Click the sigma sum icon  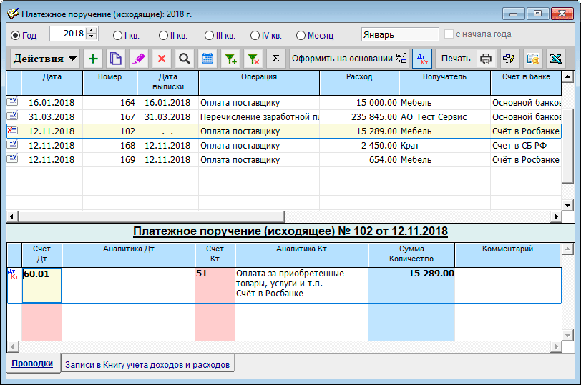click(276, 59)
